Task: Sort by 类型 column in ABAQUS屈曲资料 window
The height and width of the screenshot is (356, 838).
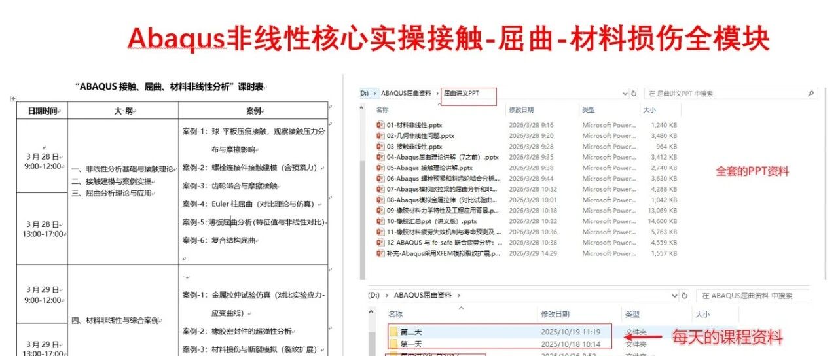Action: pos(632,315)
